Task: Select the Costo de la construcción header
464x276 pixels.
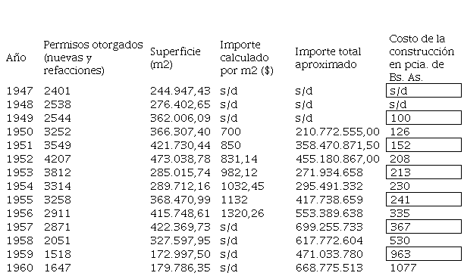Action: tap(422, 58)
